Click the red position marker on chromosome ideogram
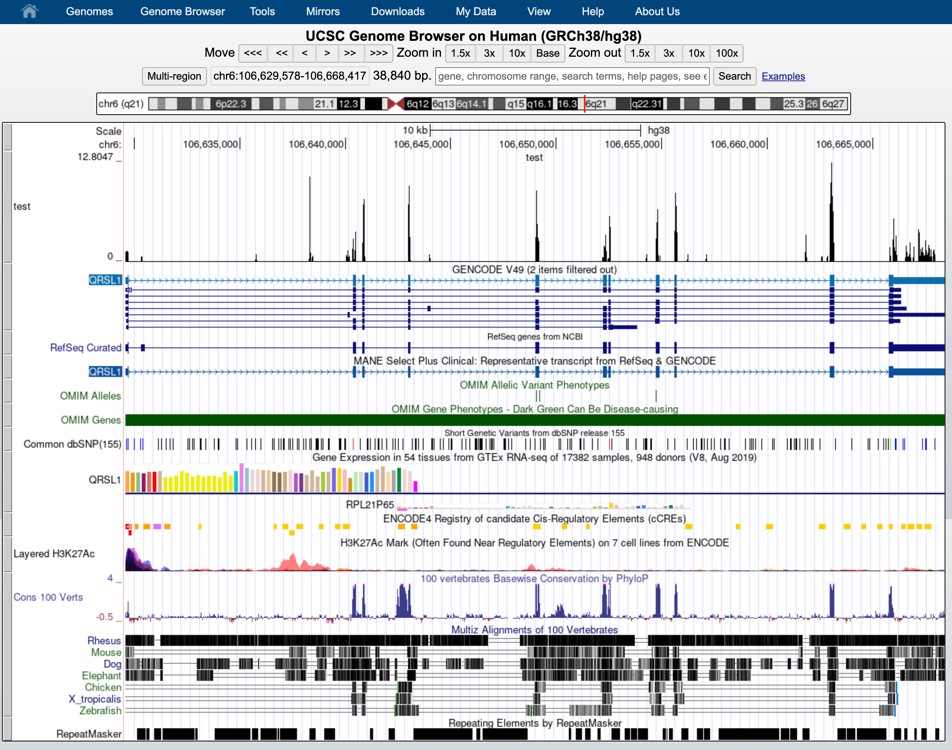The height and width of the screenshot is (750, 952). 584,104
